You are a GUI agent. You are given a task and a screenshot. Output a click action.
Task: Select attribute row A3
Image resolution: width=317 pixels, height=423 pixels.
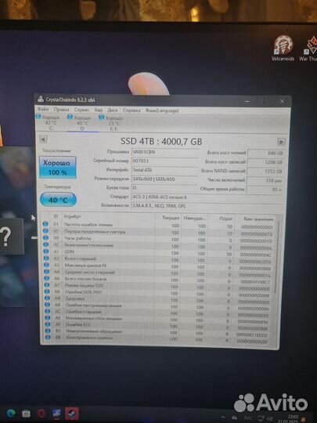point(158,266)
